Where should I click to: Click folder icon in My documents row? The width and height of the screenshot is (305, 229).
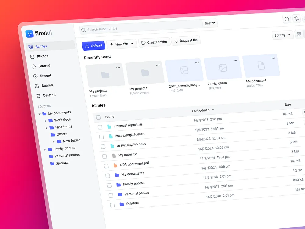[117, 175]
